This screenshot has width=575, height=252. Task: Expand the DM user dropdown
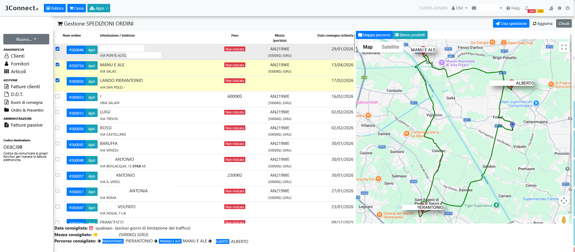pos(459,8)
